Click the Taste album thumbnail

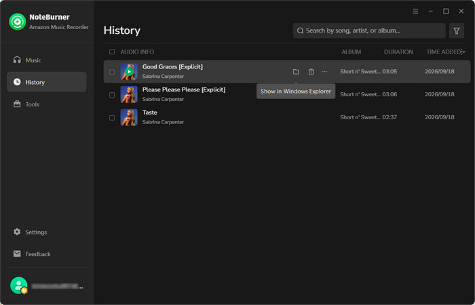(x=129, y=117)
